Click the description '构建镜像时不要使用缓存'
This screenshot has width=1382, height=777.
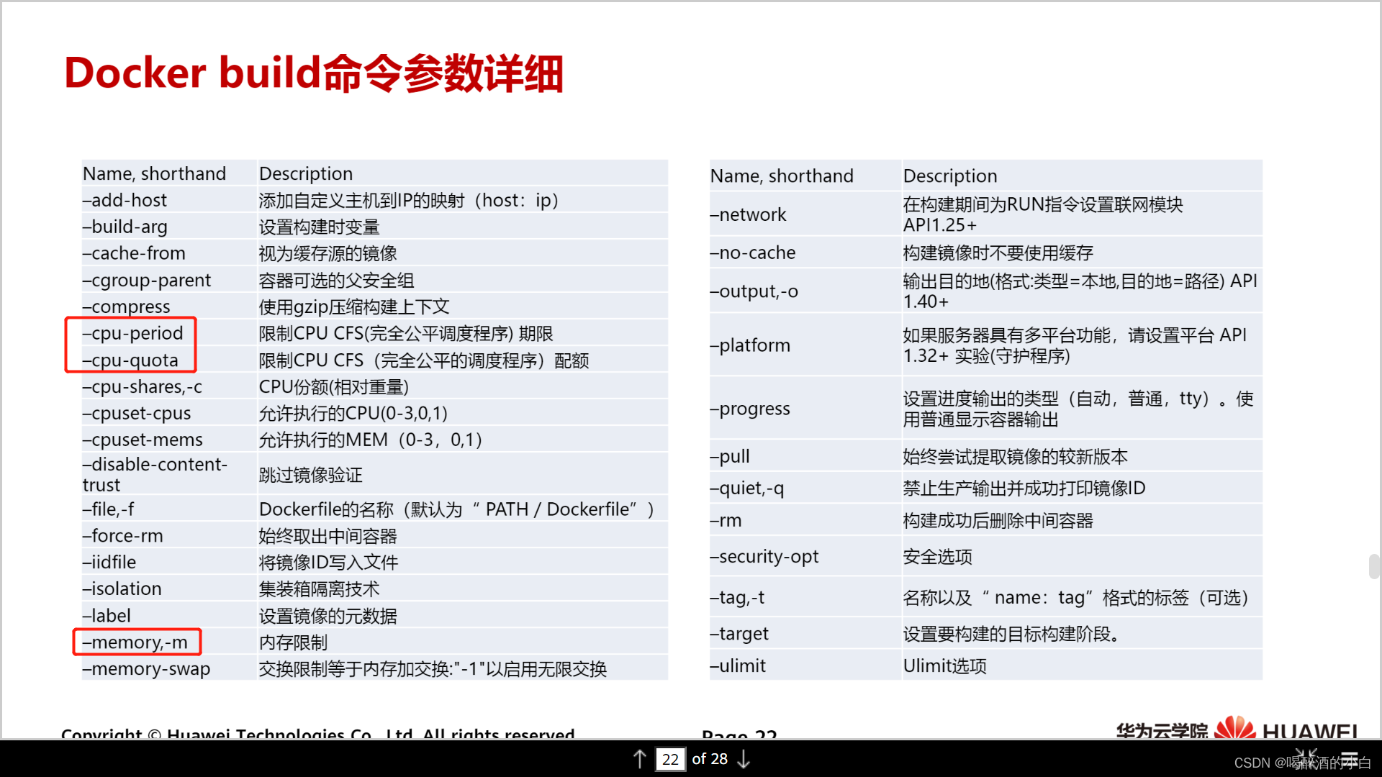[x=998, y=253]
